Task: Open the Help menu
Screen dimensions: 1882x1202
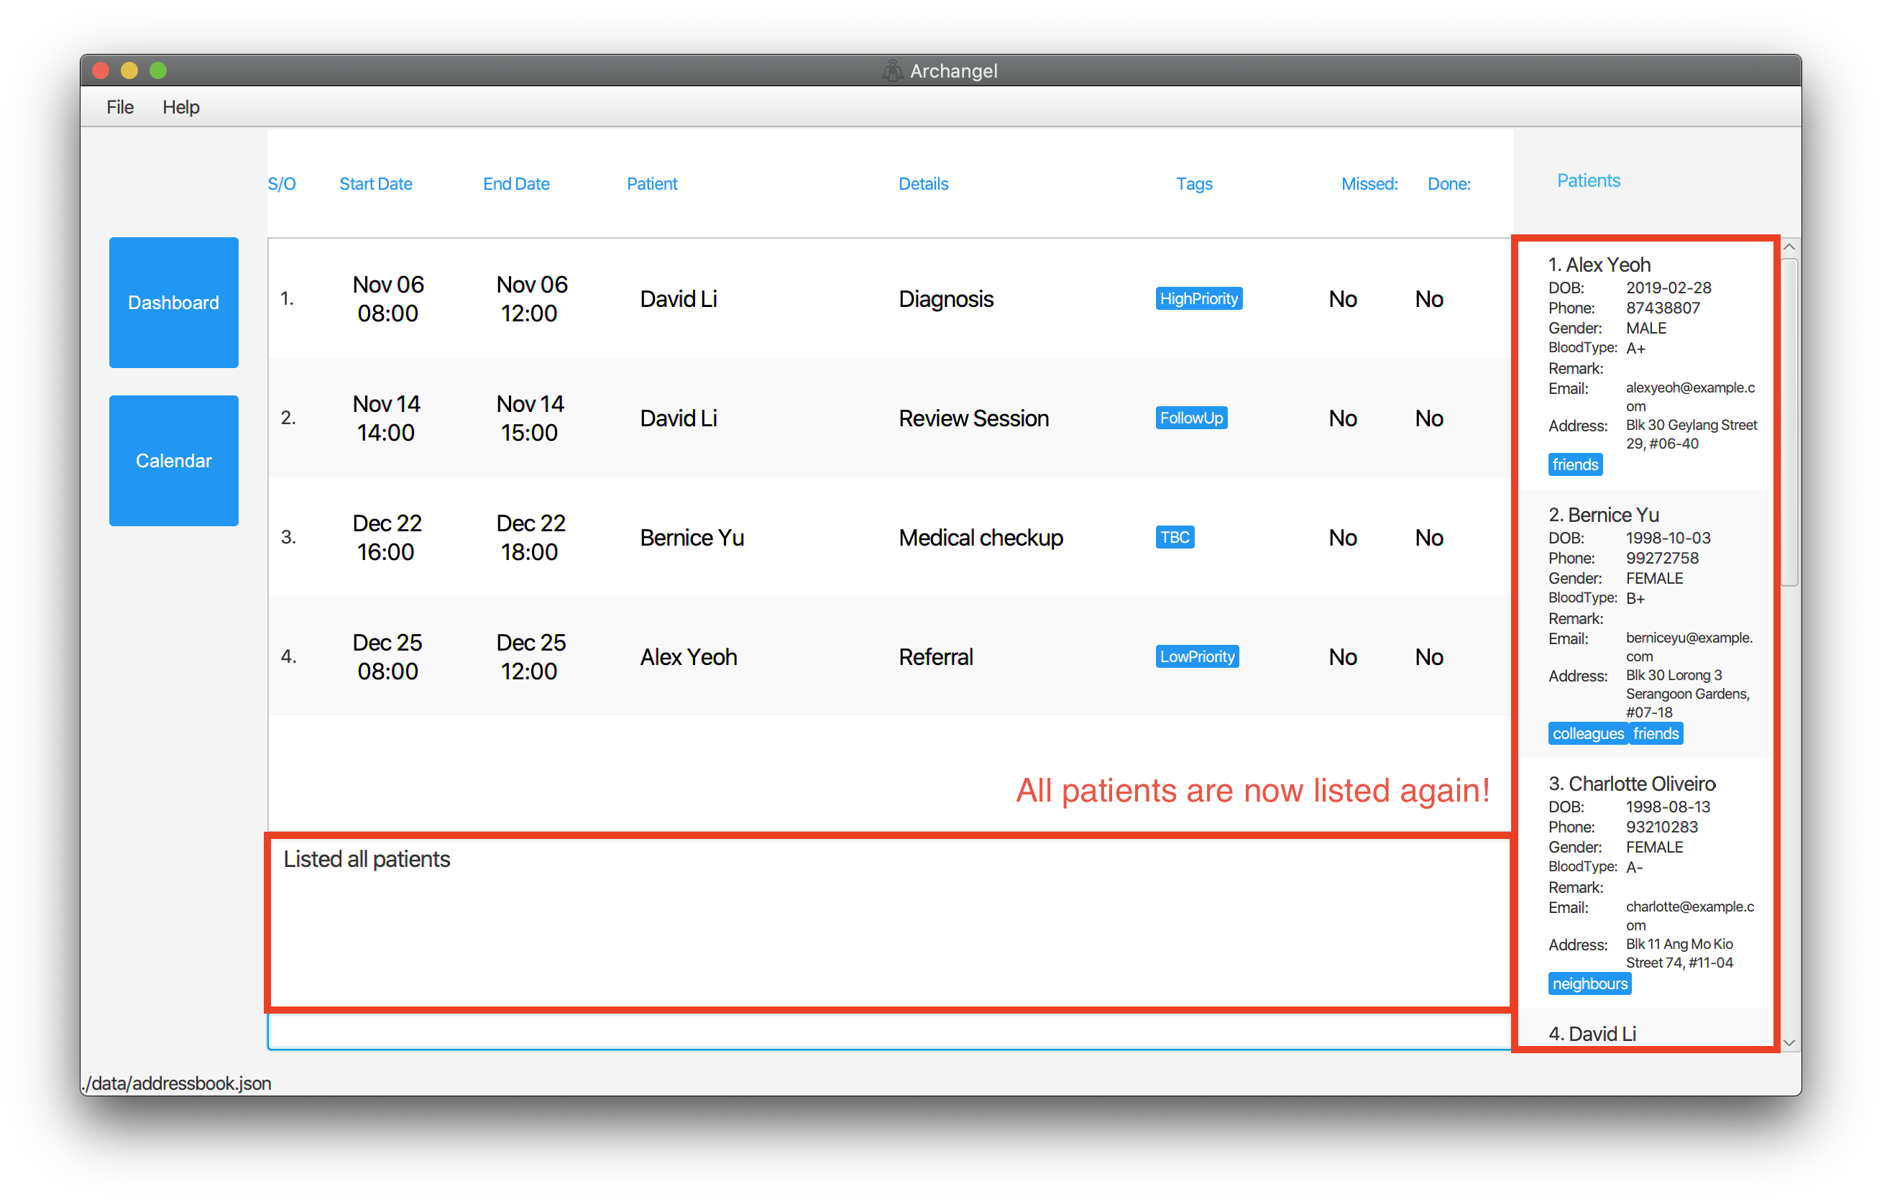Action: [x=180, y=107]
